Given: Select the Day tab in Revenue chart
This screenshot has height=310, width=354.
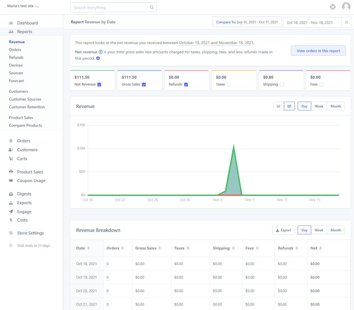Looking at the screenshot, I should tap(304, 106).
